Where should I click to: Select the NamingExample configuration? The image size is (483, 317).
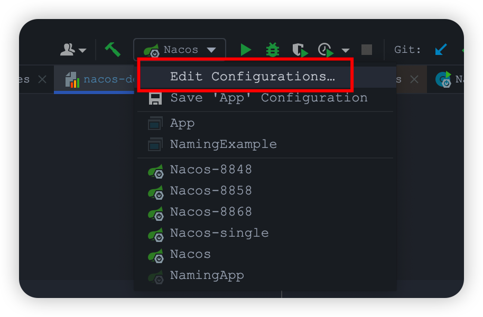[x=223, y=144]
